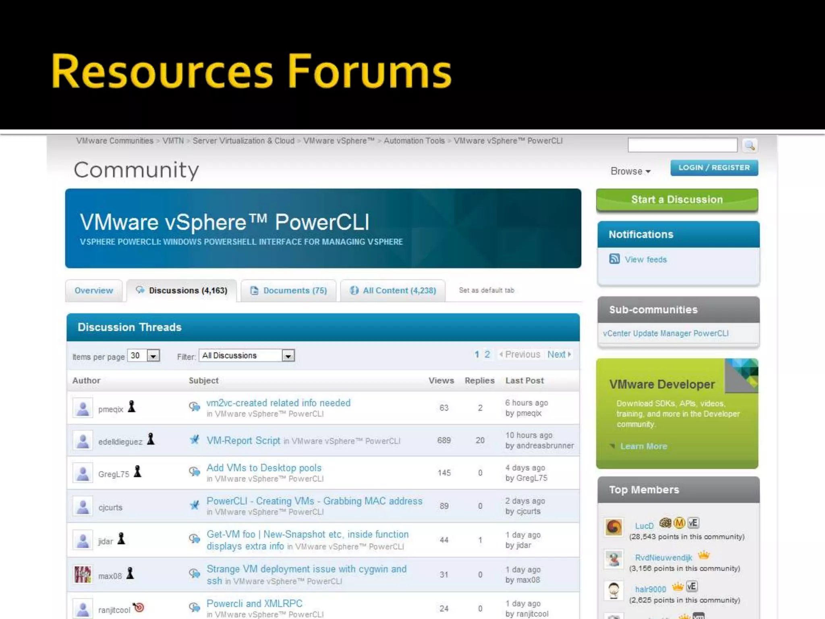Click the RSS feed icon beside View feeds
The width and height of the screenshot is (825, 619).
point(614,259)
